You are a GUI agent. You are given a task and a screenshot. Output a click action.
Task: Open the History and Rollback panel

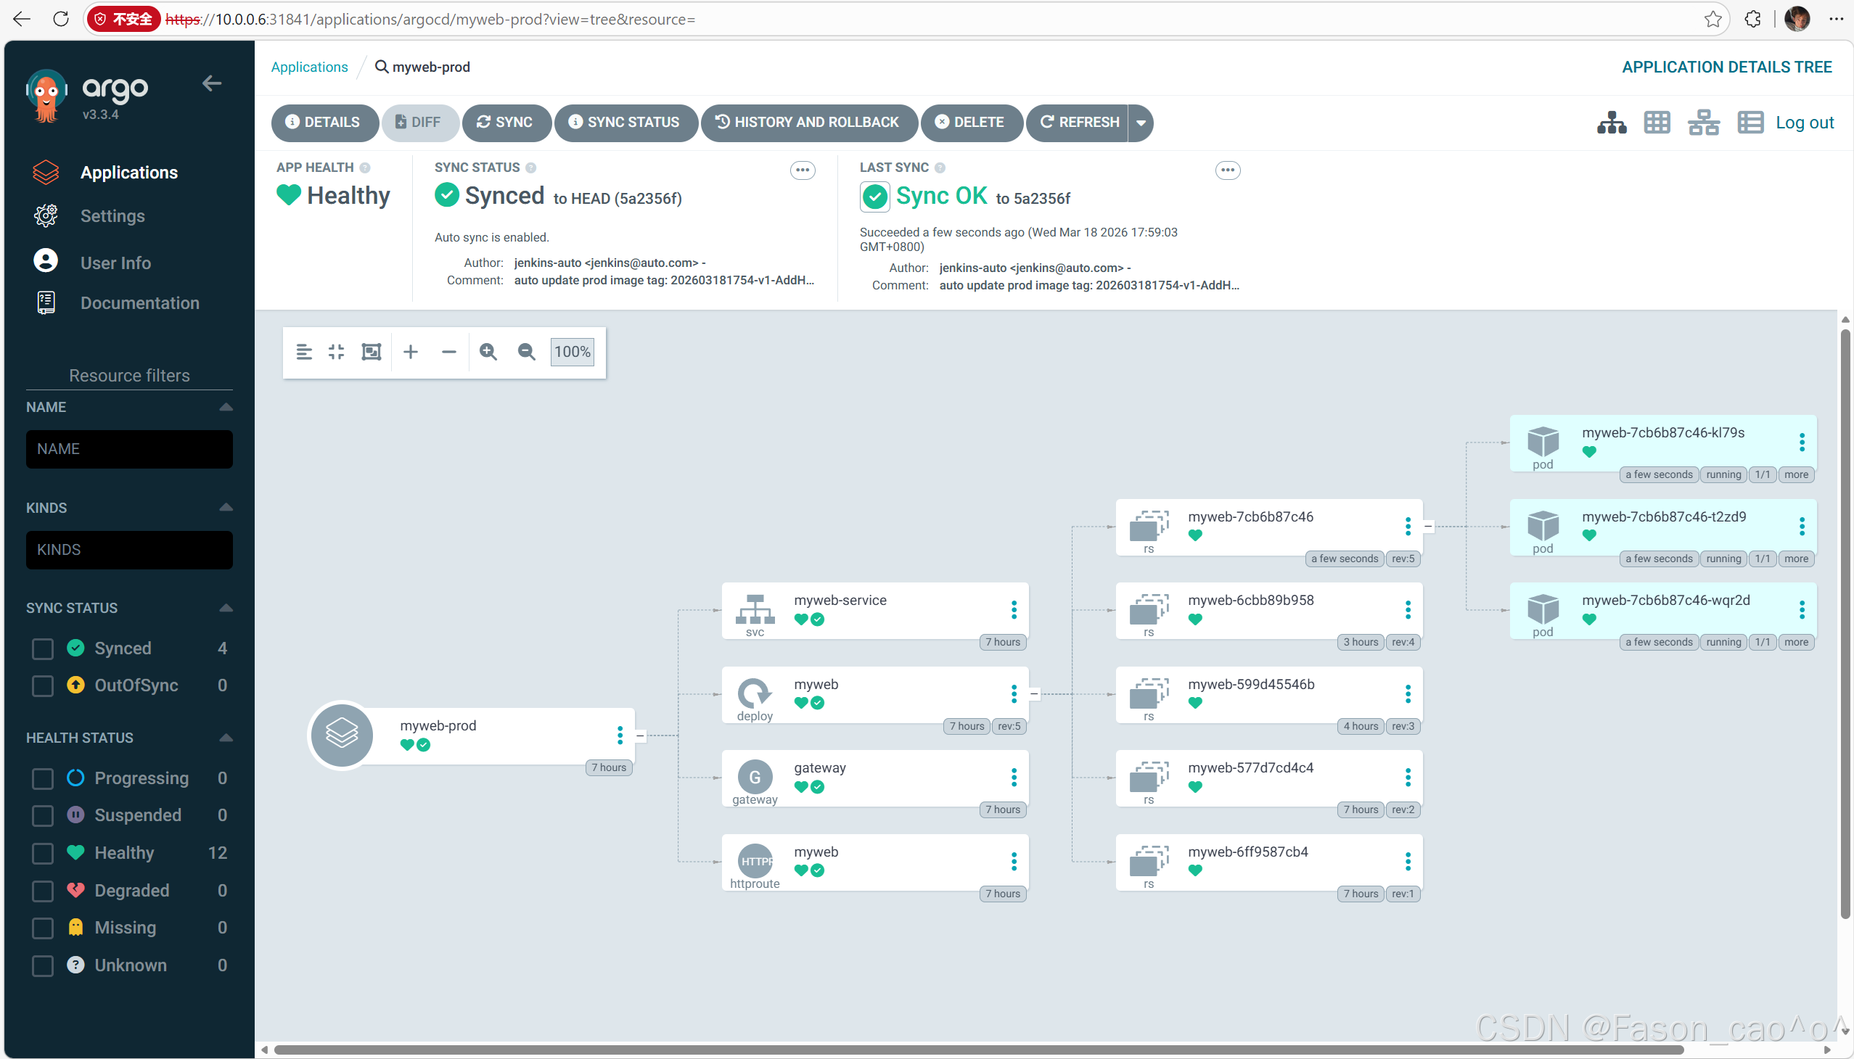pyautogui.click(x=808, y=122)
